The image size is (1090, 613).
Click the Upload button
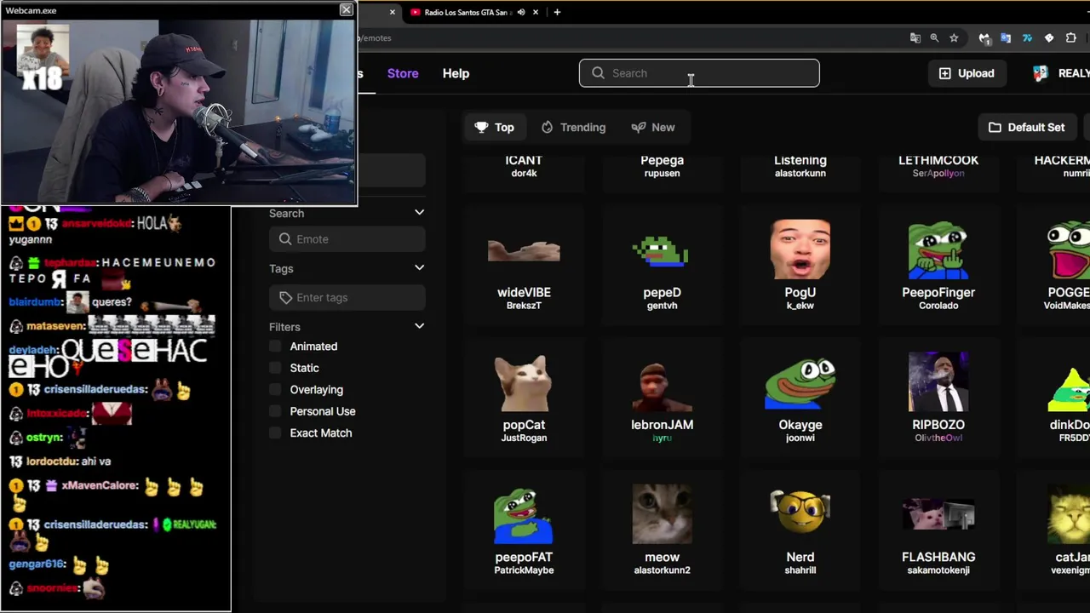(x=967, y=73)
